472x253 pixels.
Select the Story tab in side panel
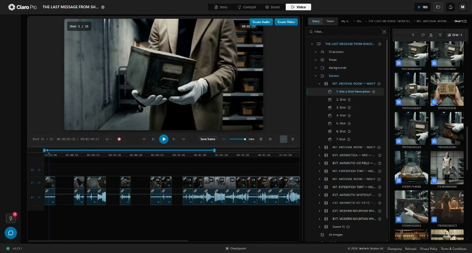[316, 21]
